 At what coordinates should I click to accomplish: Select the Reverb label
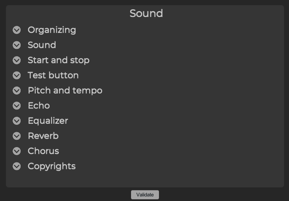[43, 136]
